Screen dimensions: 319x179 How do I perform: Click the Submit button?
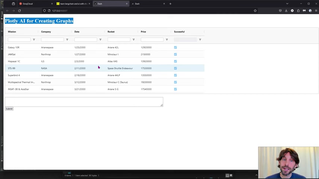click(9, 109)
